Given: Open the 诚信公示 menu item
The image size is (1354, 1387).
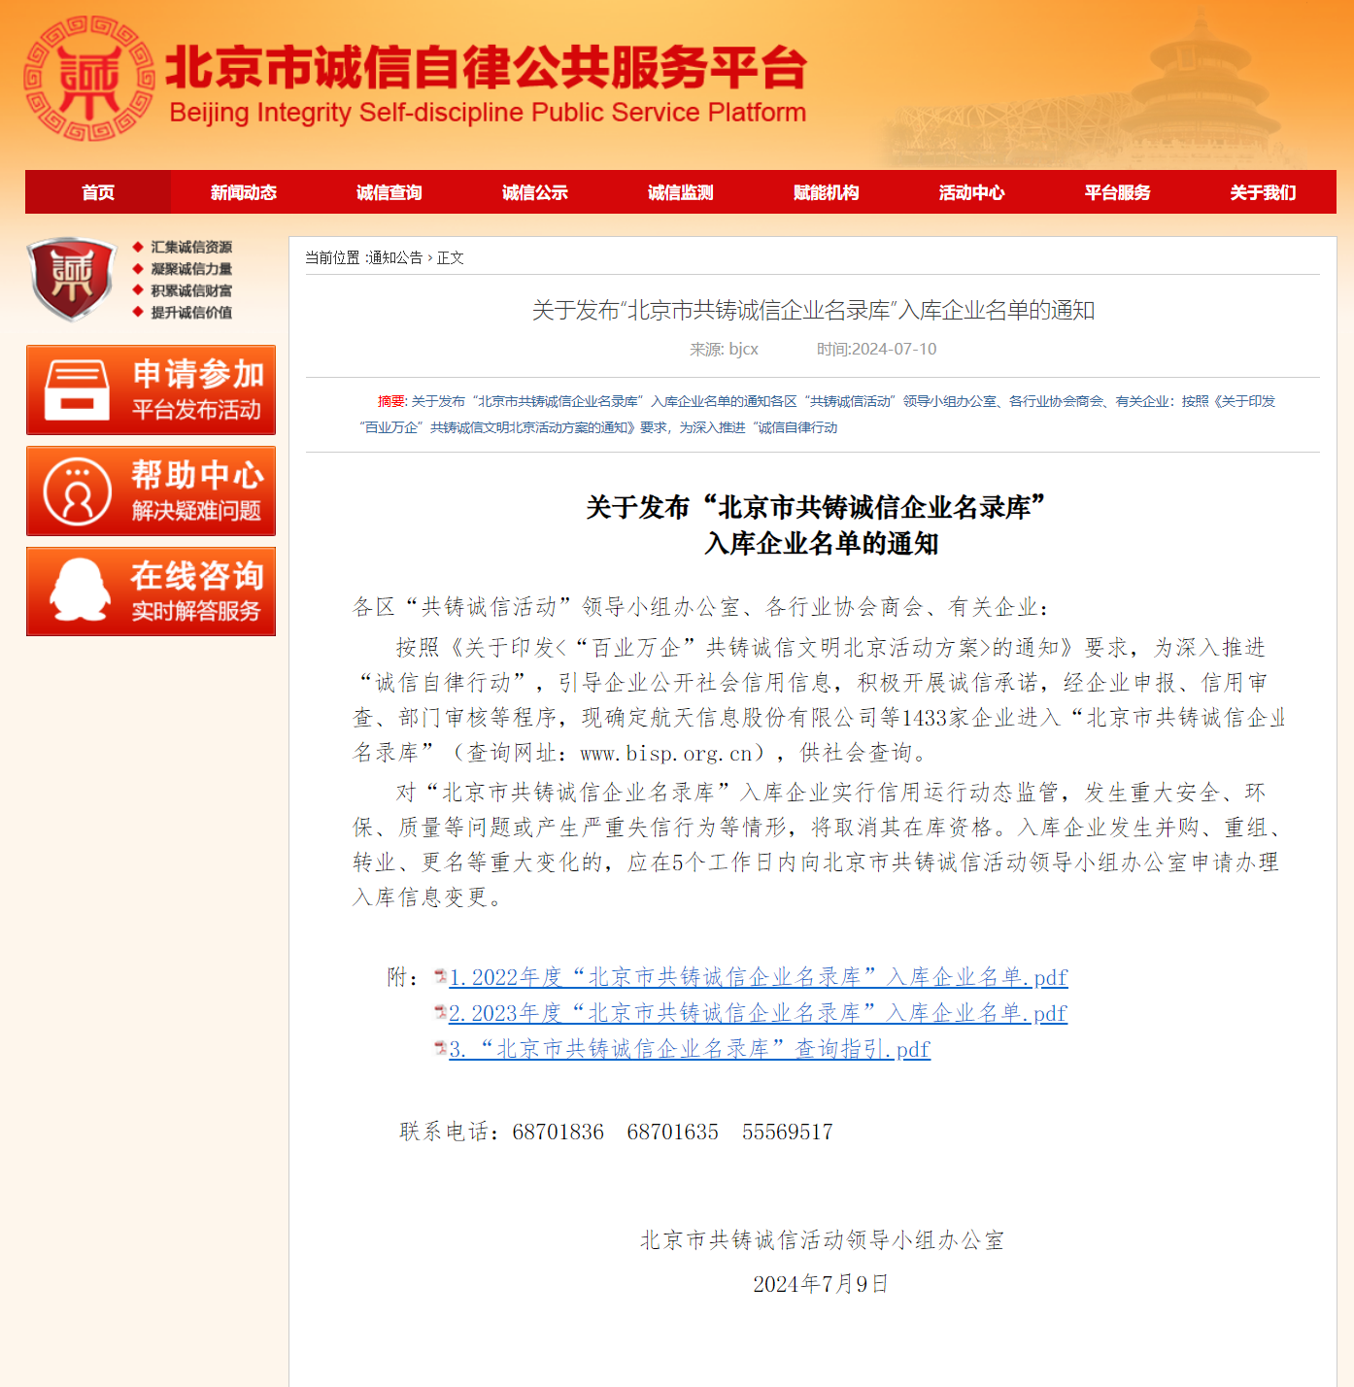Looking at the screenshot, I should [535, 192].
